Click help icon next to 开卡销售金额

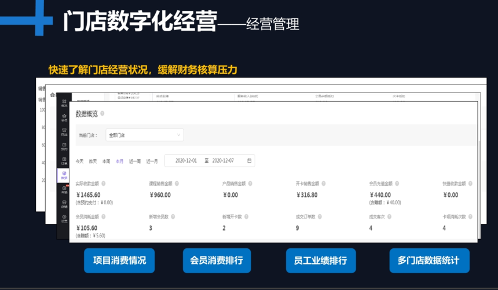pyautogui.click(x=324, y=183)
